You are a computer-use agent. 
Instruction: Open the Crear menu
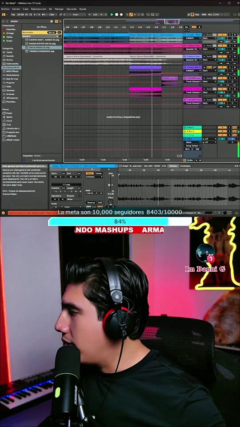pyautogui.click(x=26, y=9)
